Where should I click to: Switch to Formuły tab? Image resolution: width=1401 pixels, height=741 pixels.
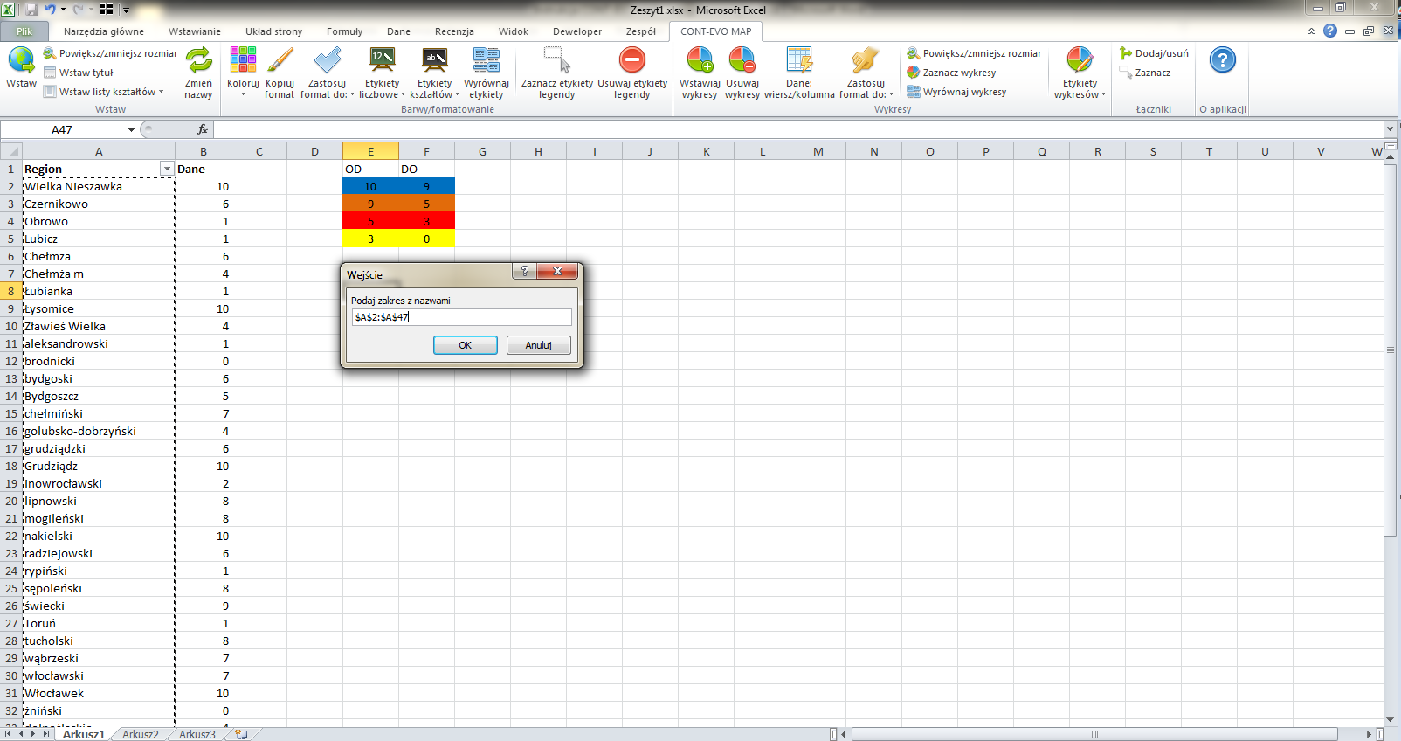coord(344,31)
